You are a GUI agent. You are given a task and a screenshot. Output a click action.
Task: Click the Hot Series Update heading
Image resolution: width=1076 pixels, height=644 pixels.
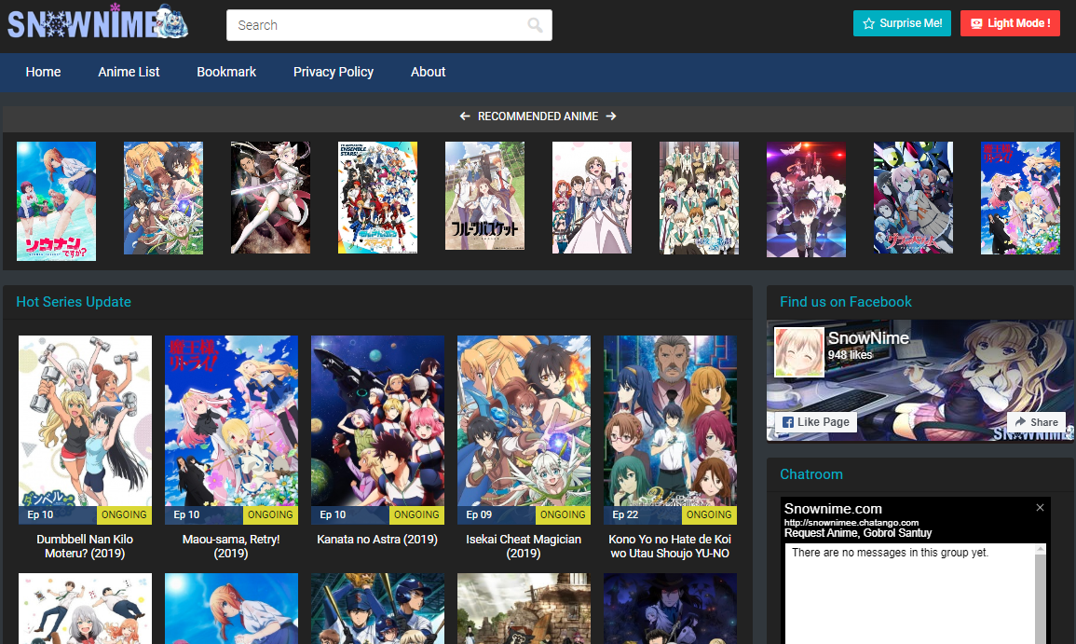point(74,302)
